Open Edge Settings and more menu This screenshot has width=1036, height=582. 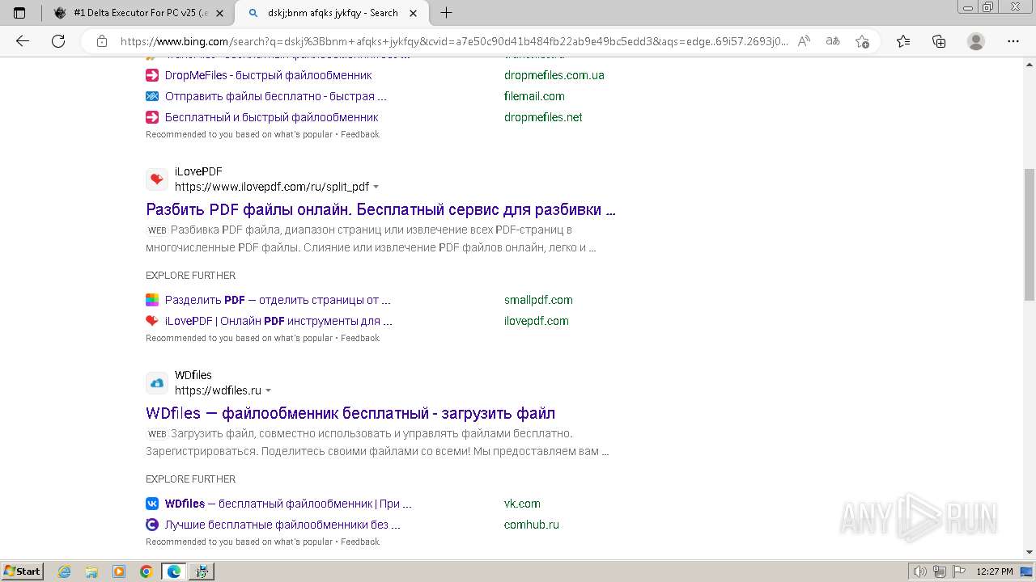tap(1013, 41)
